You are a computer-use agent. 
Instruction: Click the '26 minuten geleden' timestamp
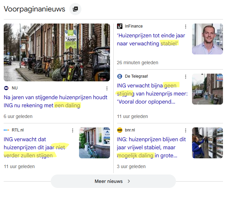[x=138, y=63]
